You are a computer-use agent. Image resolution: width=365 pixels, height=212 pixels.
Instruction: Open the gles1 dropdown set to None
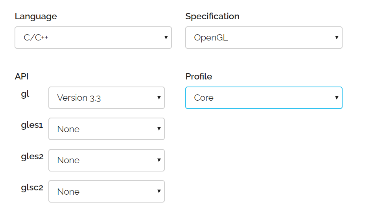pyautogui.click(x=106, y=129)
